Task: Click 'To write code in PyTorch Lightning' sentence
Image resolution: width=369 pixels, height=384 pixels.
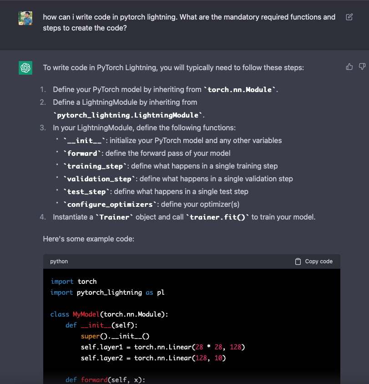Action: 173,67
